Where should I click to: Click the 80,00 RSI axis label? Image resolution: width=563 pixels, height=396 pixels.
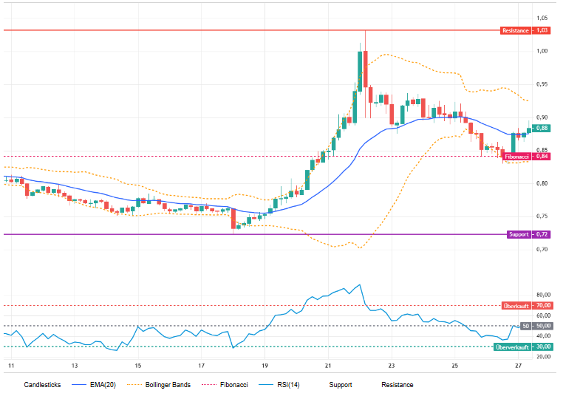544,295
